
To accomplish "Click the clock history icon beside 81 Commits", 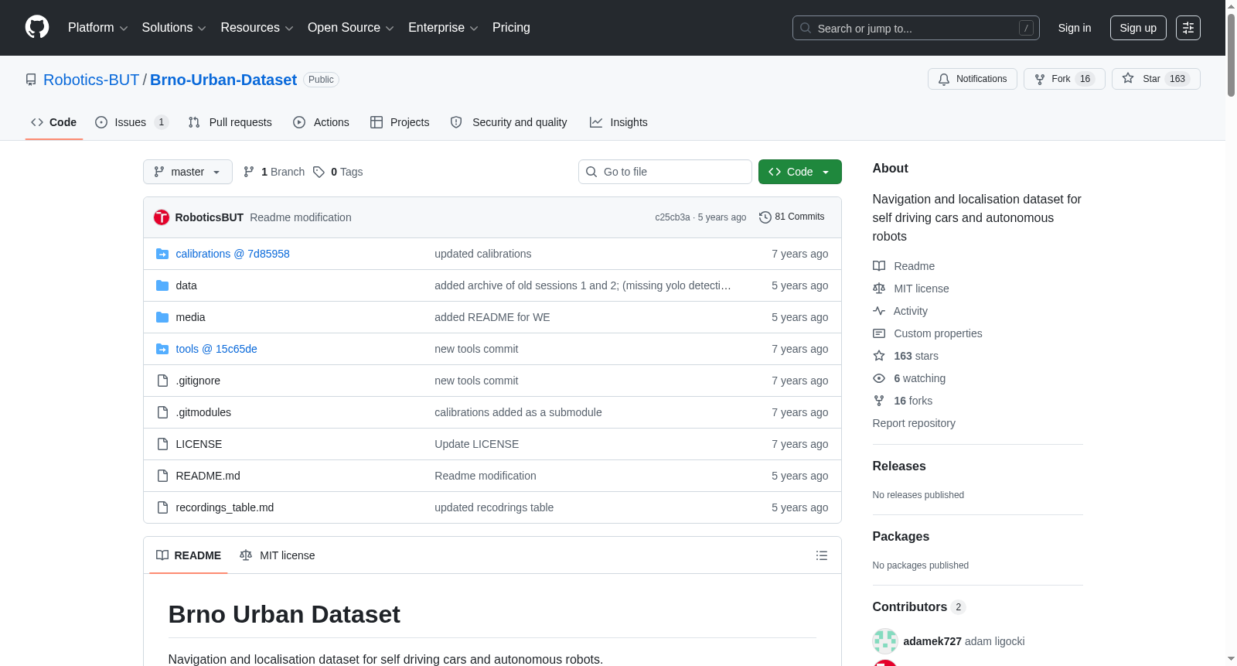I will point(765,217).
